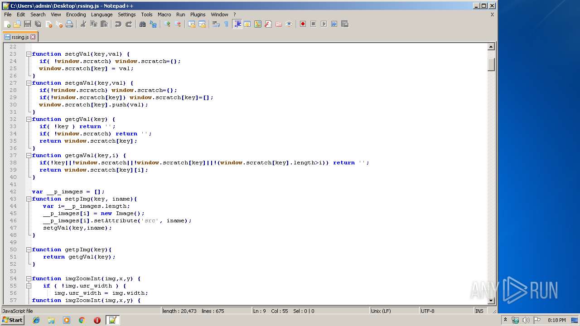Collapse the setgVal function fold at line 23
This screenshot has width=580, height=326.
(29, 54)
